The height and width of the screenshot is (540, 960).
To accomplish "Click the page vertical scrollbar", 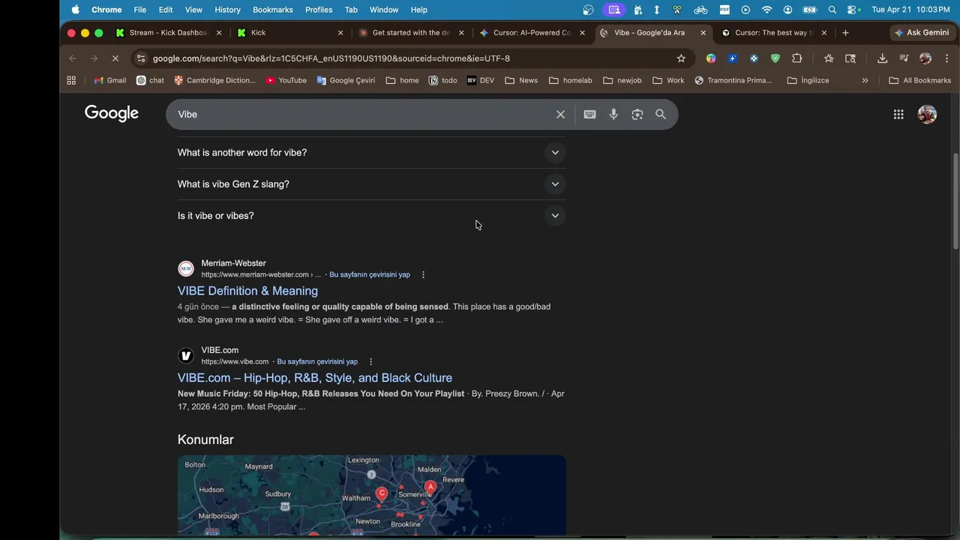I will 955,201.
